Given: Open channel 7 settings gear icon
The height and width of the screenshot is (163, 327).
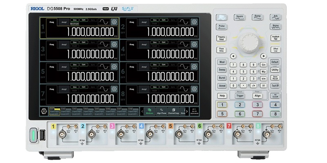Looking at the screenshot, I should pos(114,89).
